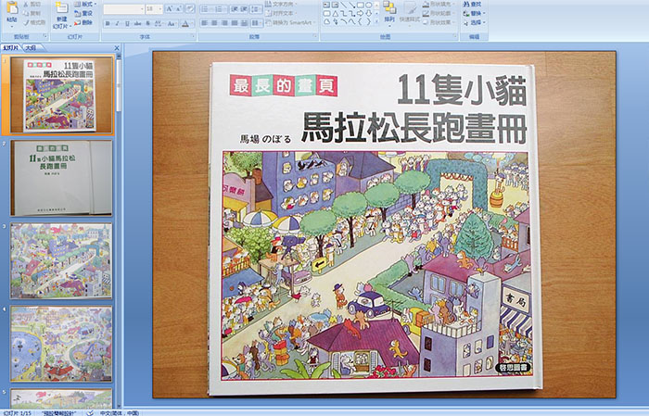The width and height of the screenshot is (649, 416).
Task: Switch to the Slides (幻灯片) tab
Action: (x=10, y=48)
